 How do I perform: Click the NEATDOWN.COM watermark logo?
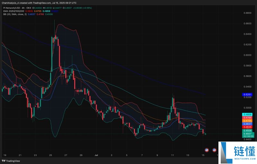tap(238, 152)
